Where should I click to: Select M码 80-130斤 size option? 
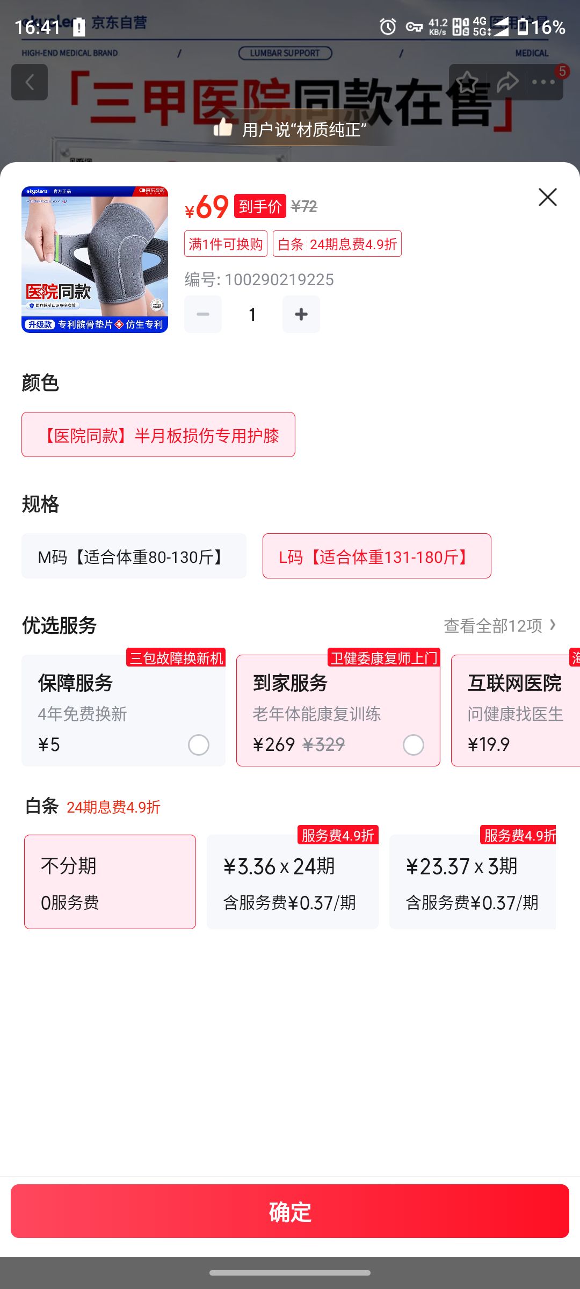(134, 556)
